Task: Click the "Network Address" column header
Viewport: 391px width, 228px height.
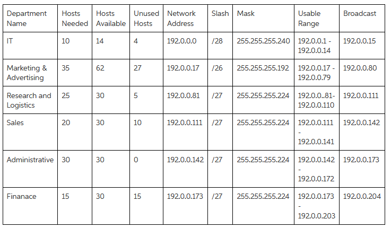Action: tap(181, 19)
